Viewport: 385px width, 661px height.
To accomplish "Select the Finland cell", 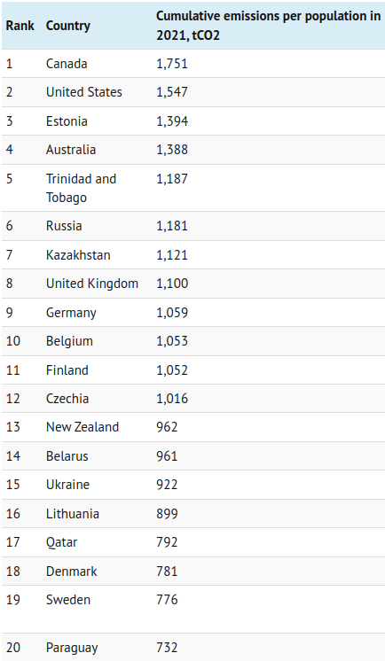I will pos(67,370).
